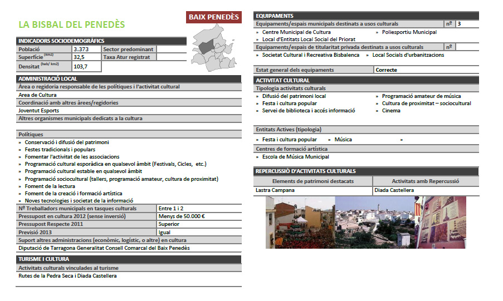
Task: Click the Foment de la lectura item
Action: (50, 186)
